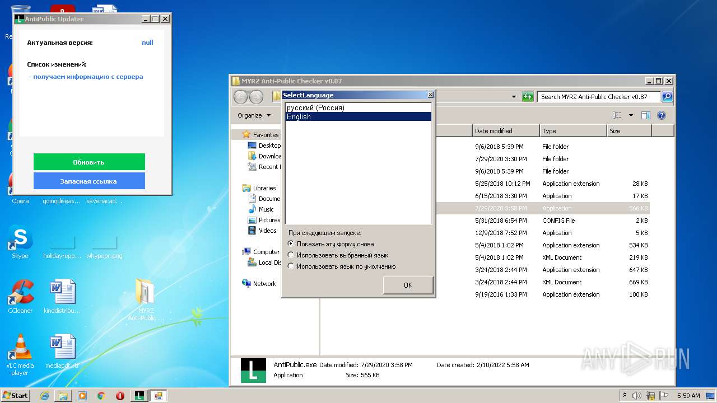Viewport: 717px width, 403px height.
Task: Open Videos library in navigation pane
Action: tap(262, 231)
